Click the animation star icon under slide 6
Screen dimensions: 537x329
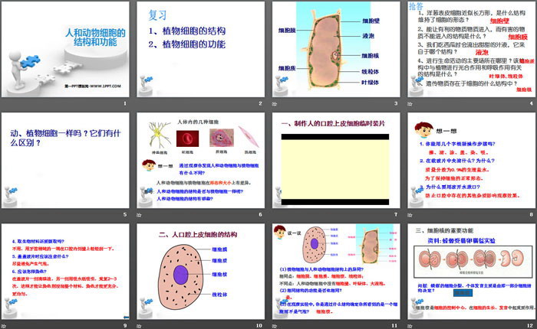click(x=139, y=215)
